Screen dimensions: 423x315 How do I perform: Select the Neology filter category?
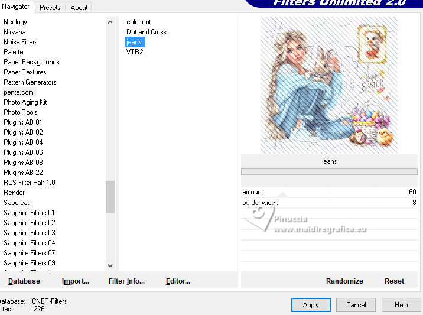tap(15, 22)
